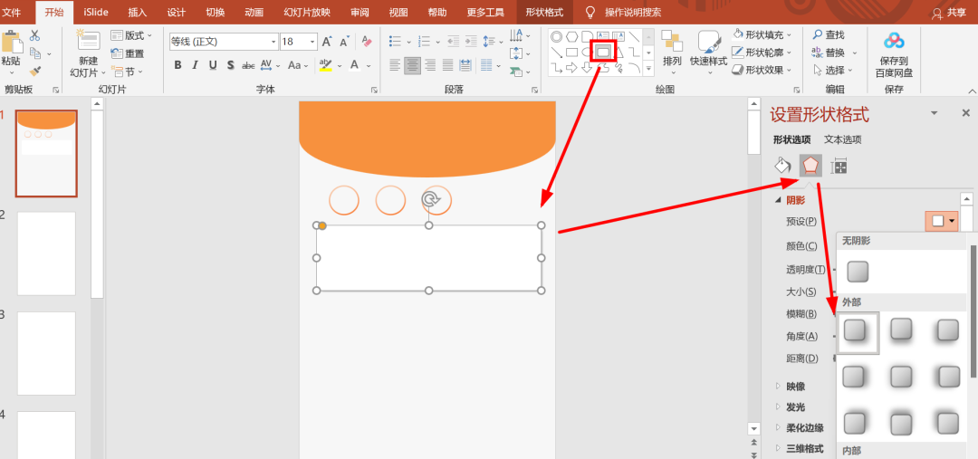The width and height of the screenshot is (978, 459).
Task: Open the 节 section dropdown
Action: (x=128, y=72)
